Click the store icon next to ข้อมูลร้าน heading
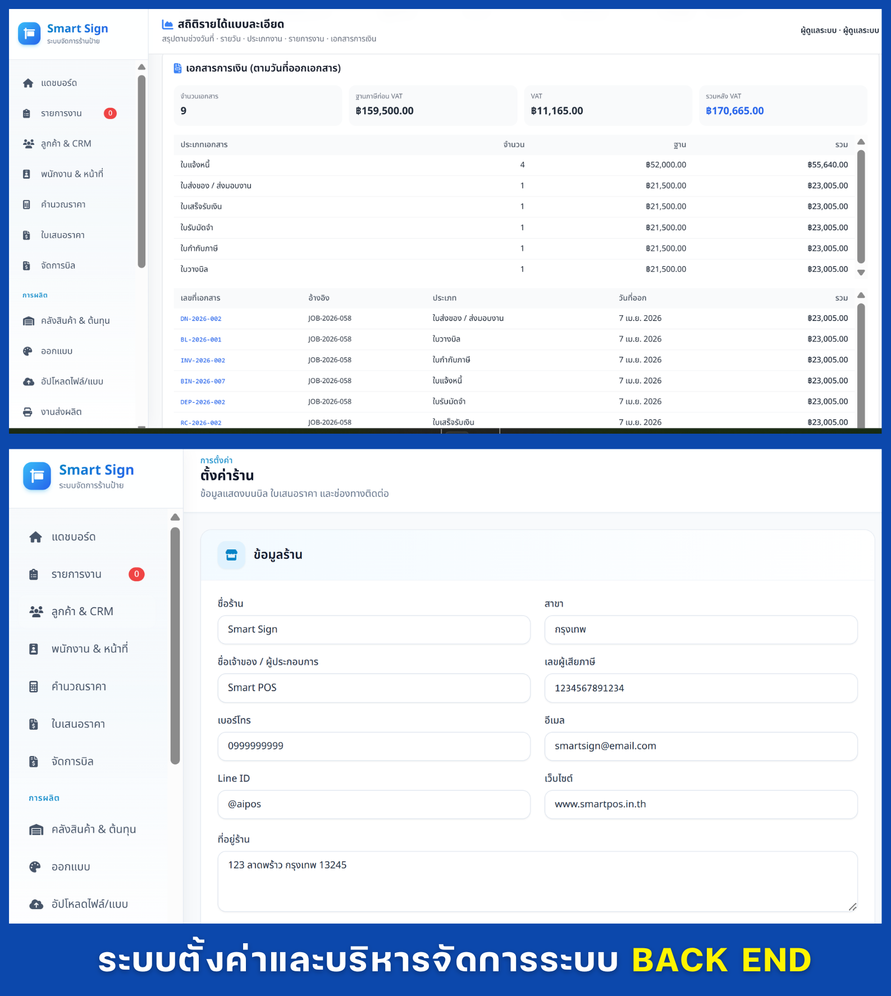This screenshot has height=996, width=891. pos(231,555)
